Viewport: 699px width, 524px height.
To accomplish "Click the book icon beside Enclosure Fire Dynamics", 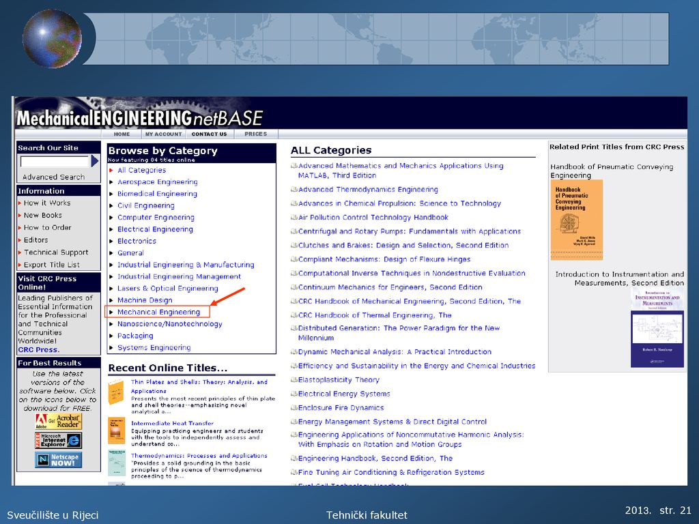I will (294, 408).
